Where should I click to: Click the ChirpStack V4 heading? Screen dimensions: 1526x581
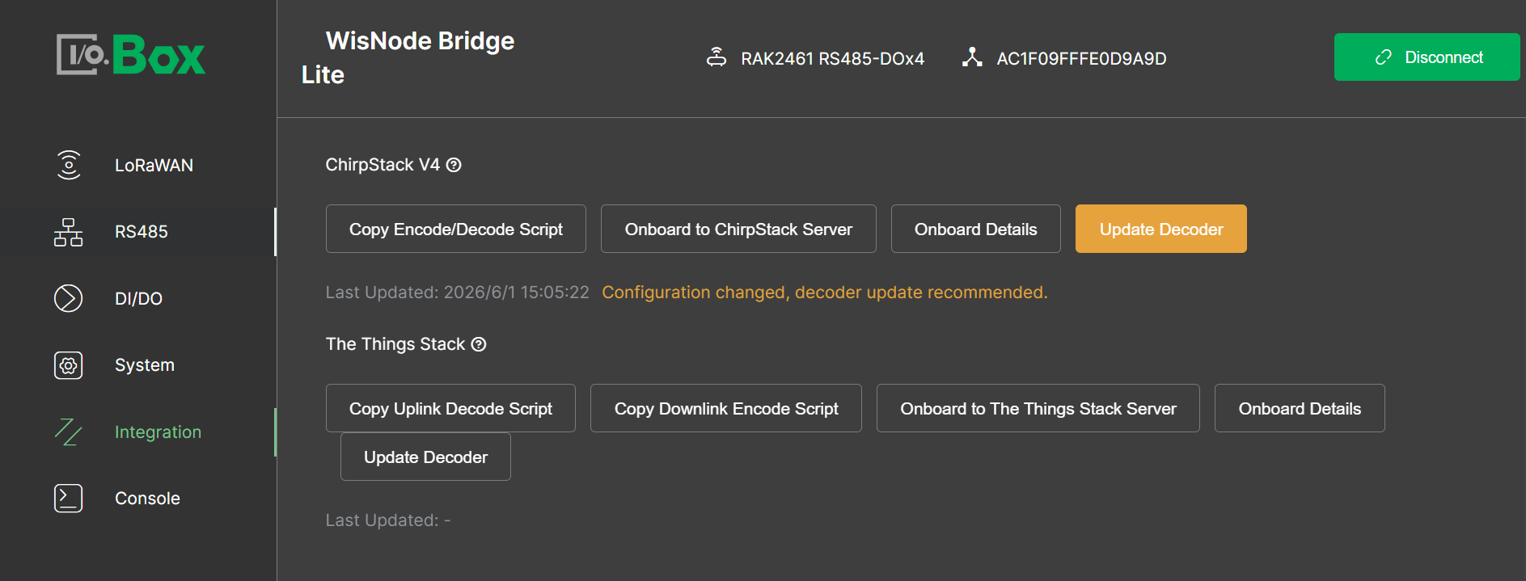point(383,165)
